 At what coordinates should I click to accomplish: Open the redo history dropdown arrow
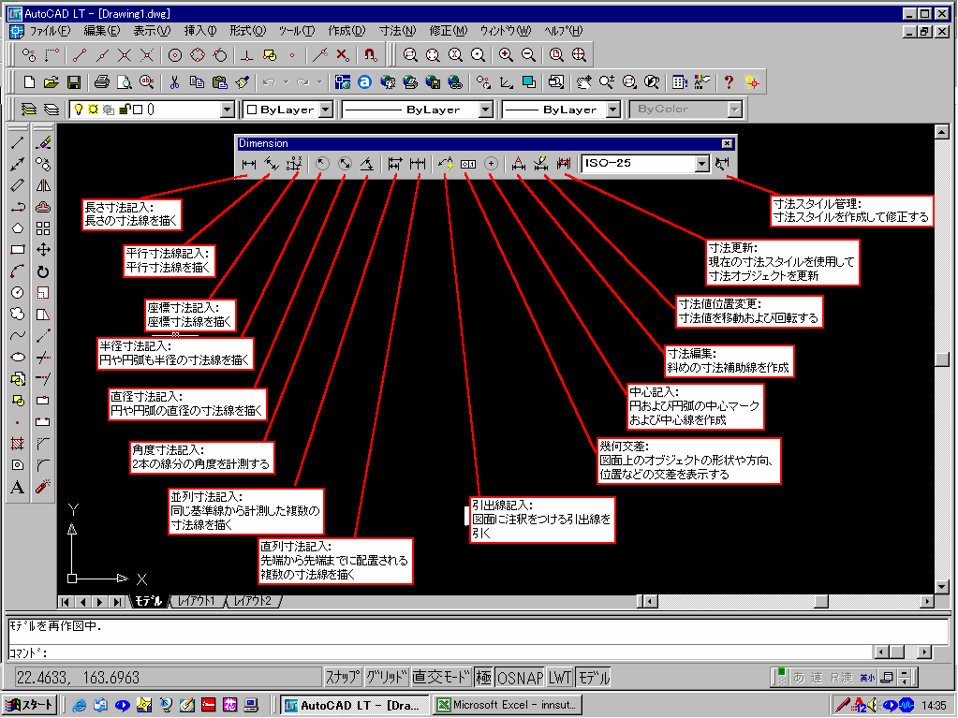pos(319,81)
